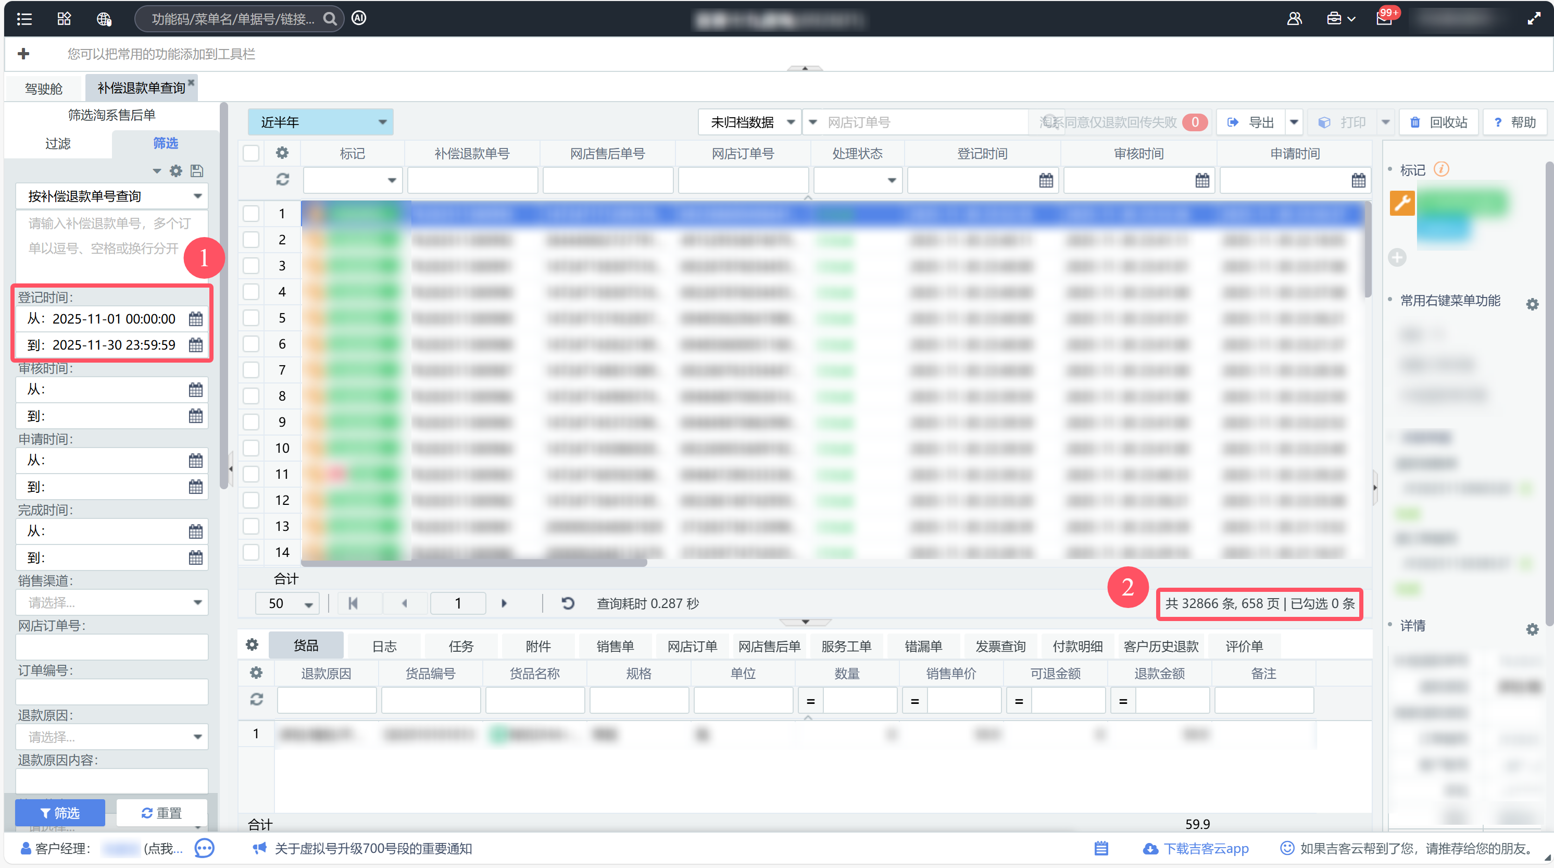Click the filter panel vertical scrollbar
The height and width of the screenshot is (868, 1554).
coord(224,296)
